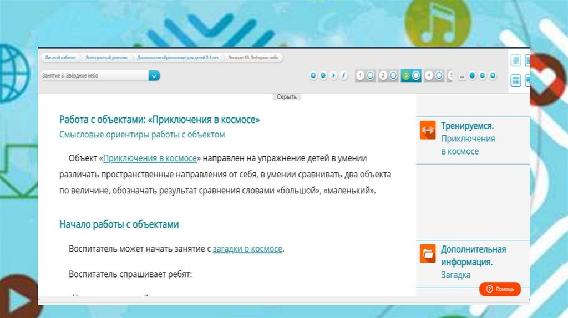Click the orange folder Дополнительная информация icon

(x=428, y=253)
